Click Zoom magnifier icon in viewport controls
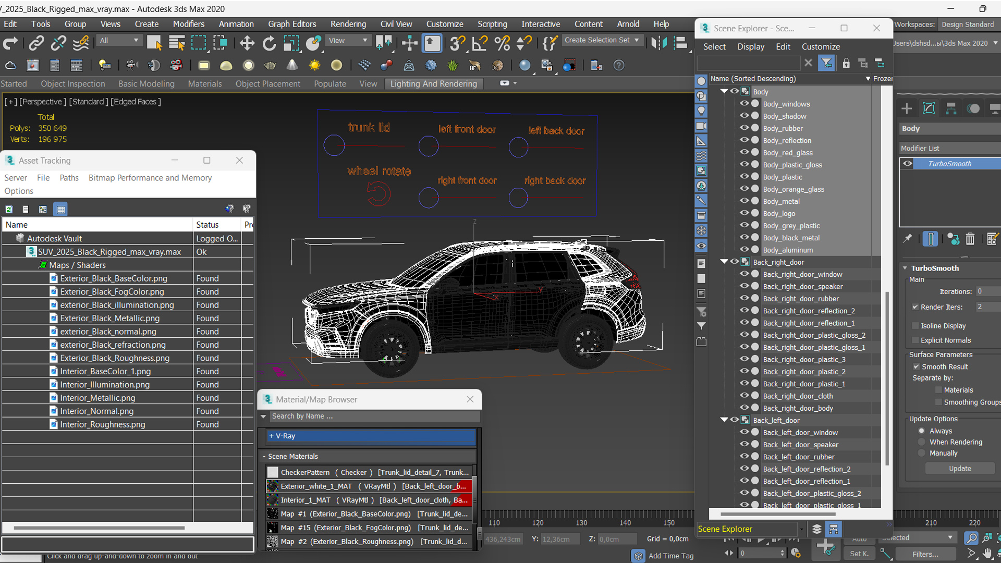 click(x=971, y=538)
